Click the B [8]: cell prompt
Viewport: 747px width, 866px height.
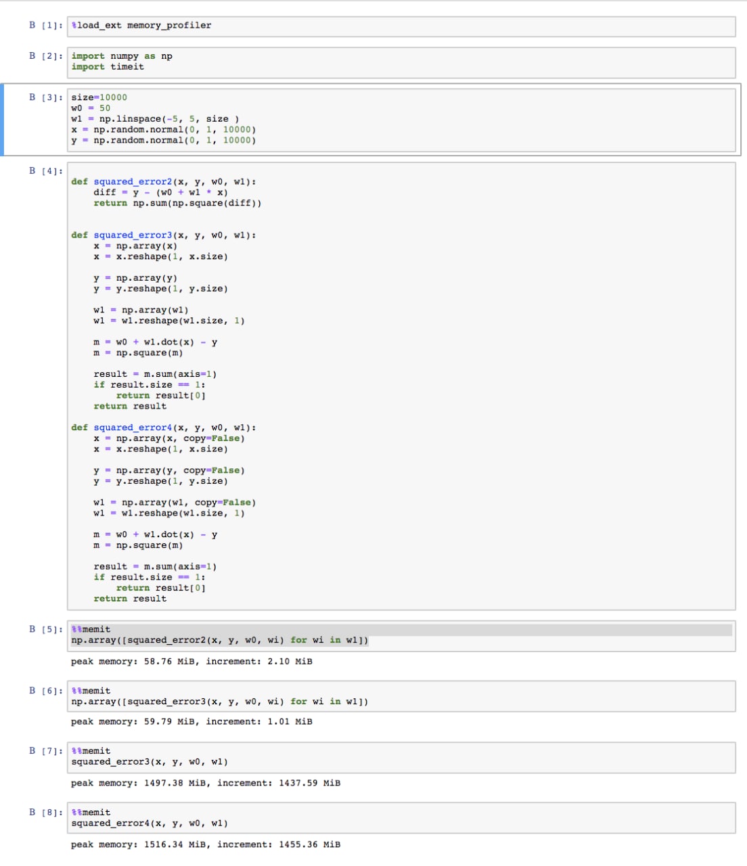click(46, 813)
